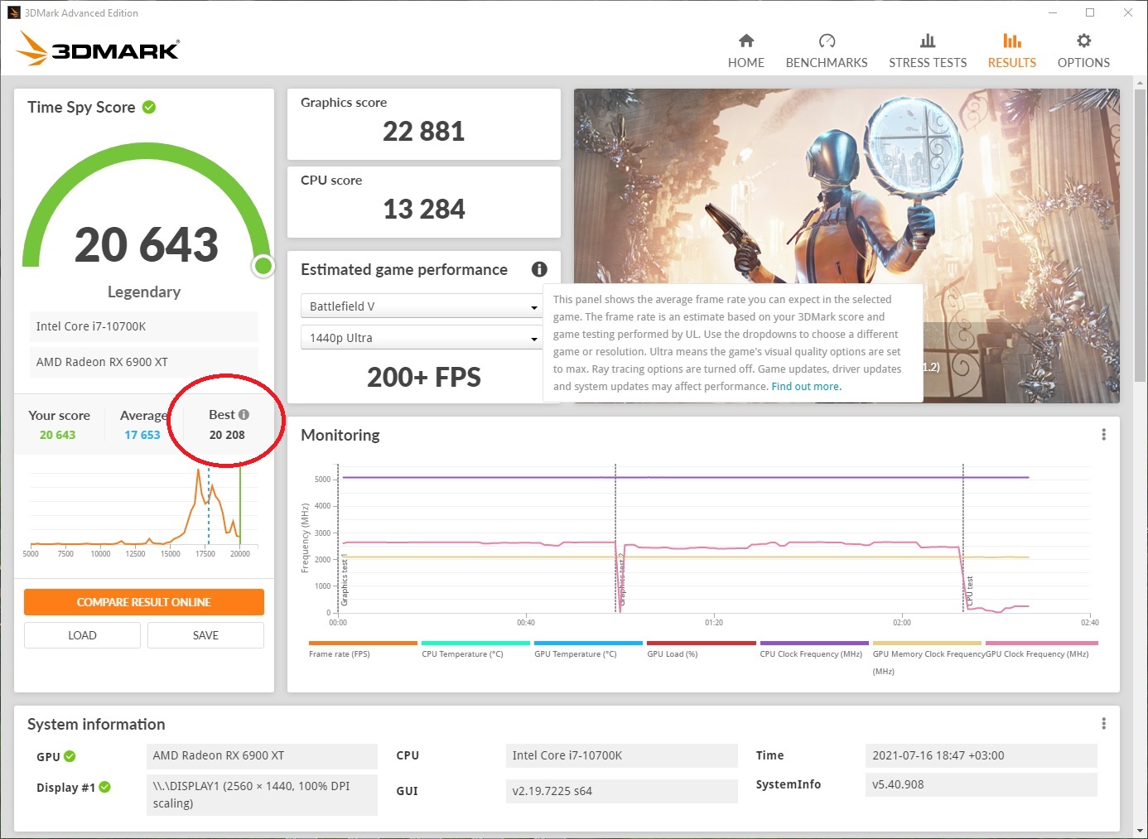1148x839 pixels.
Task: Click the Estimated game performance heading
Action: (404, 270)
